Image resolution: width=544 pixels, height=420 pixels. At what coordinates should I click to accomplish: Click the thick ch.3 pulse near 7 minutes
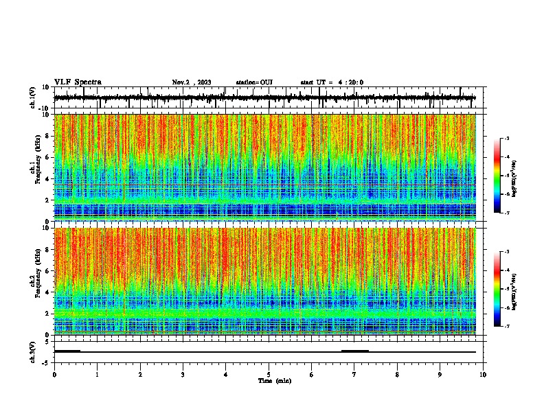(x=355, y=351)
